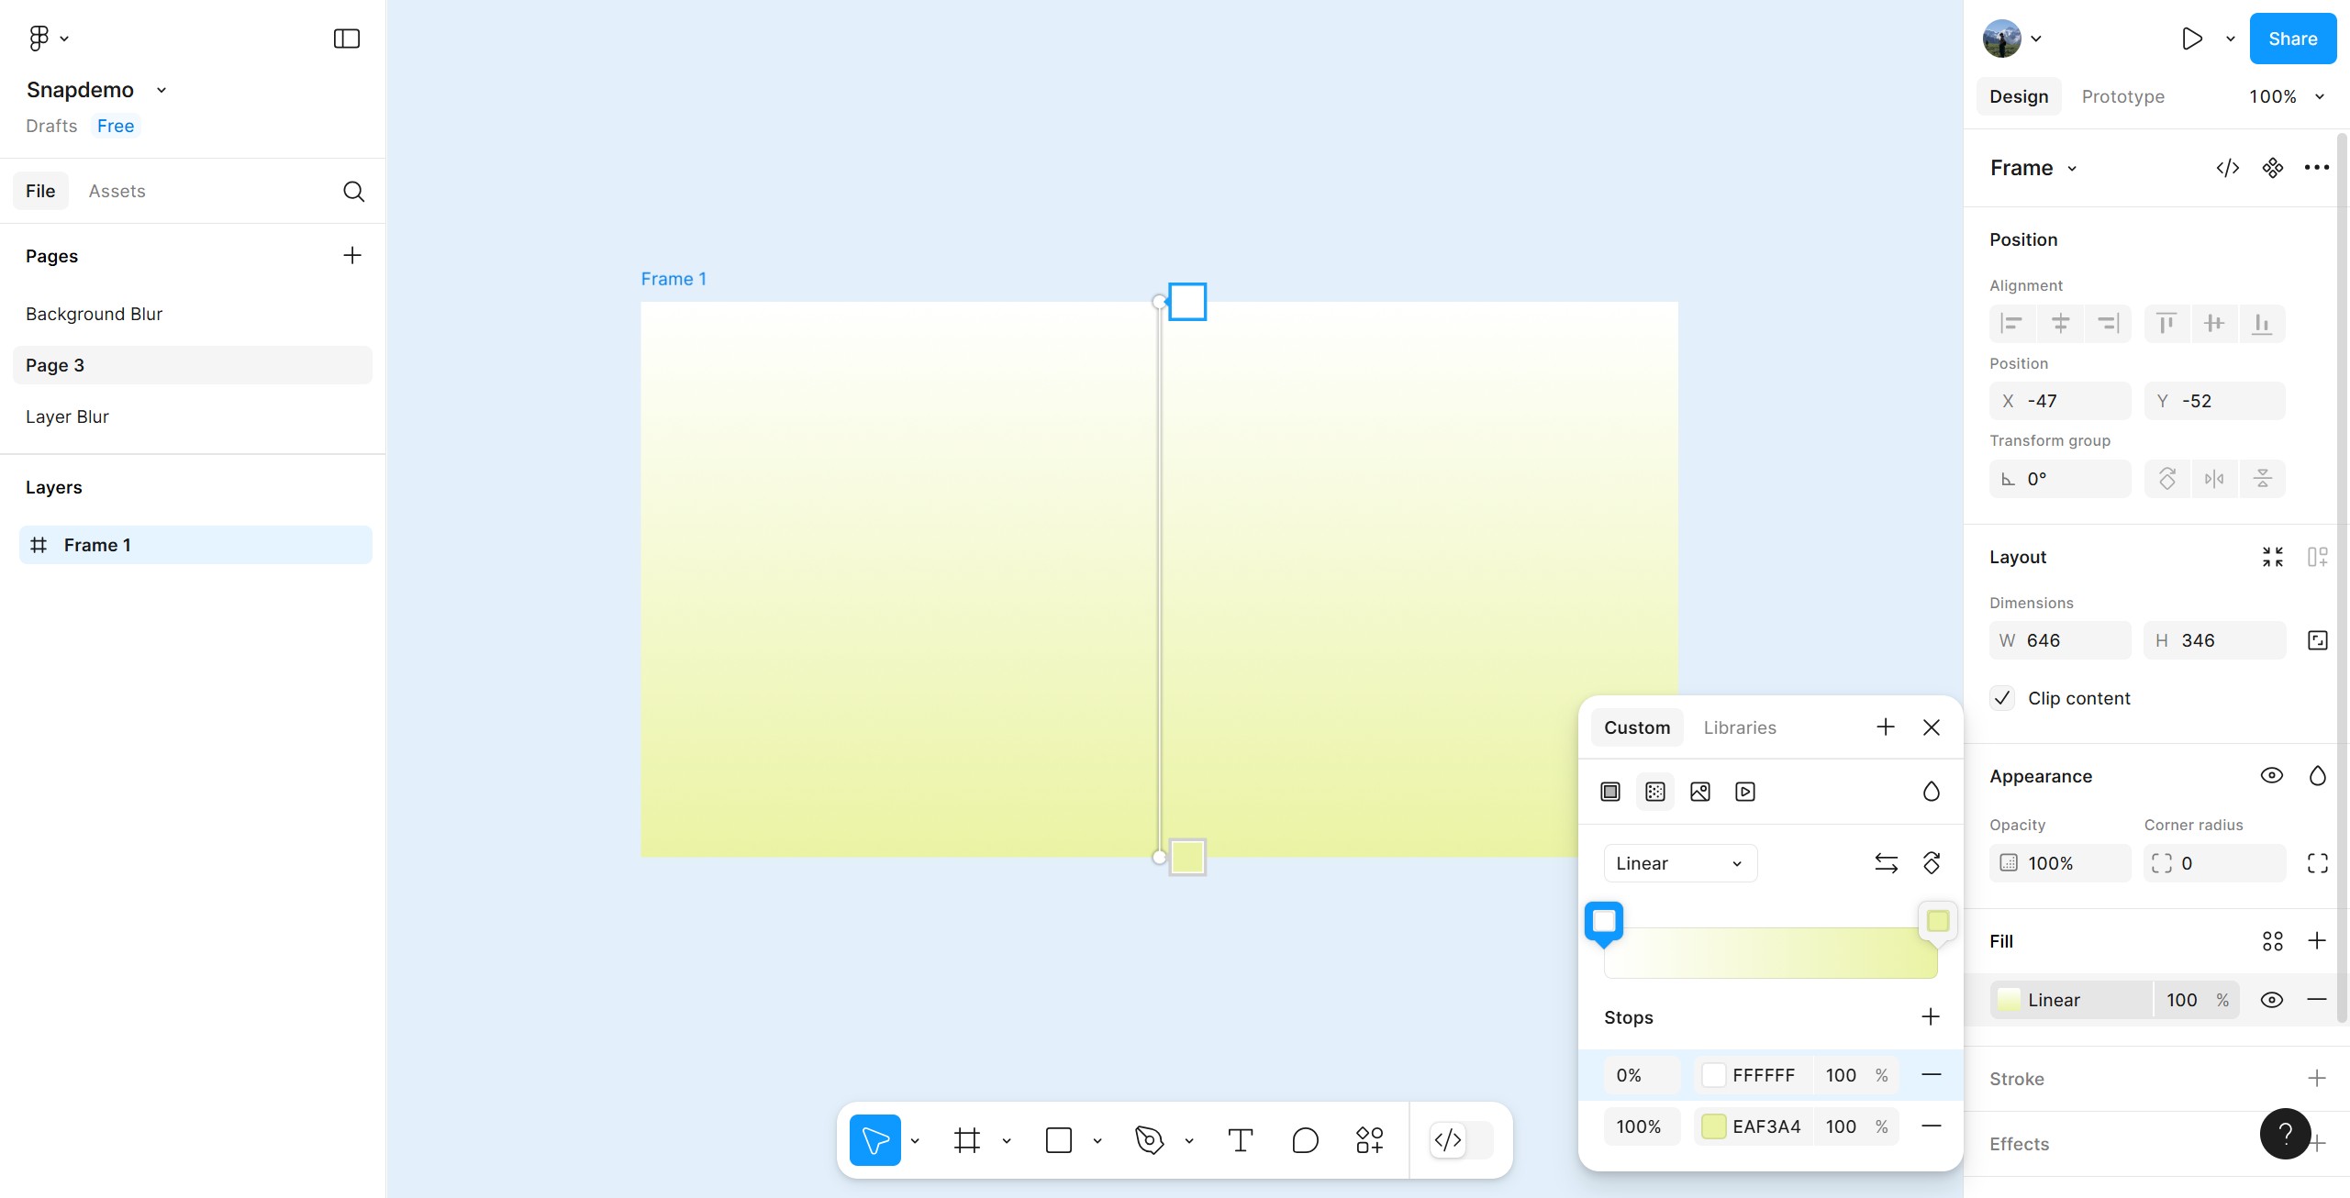
Task: Click the FFFFFF stop color swatch
Action: (x=1713, y=1075)
